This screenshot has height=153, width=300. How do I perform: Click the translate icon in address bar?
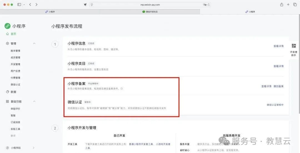click(204, 5)
